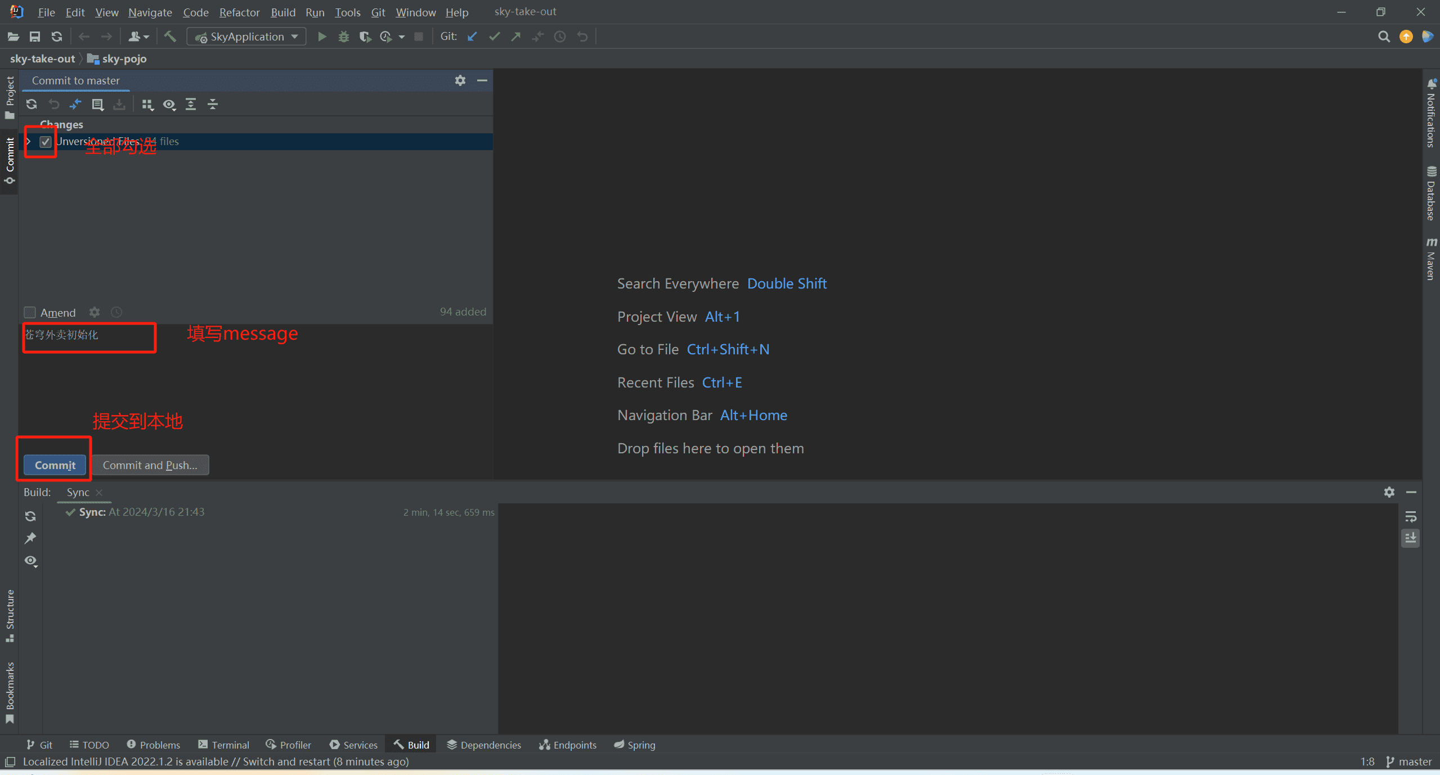This screenshot has width=1440, height=775.
Task: Click Commit and Push button
Action: pyautogui.click(x=150, y=465)
